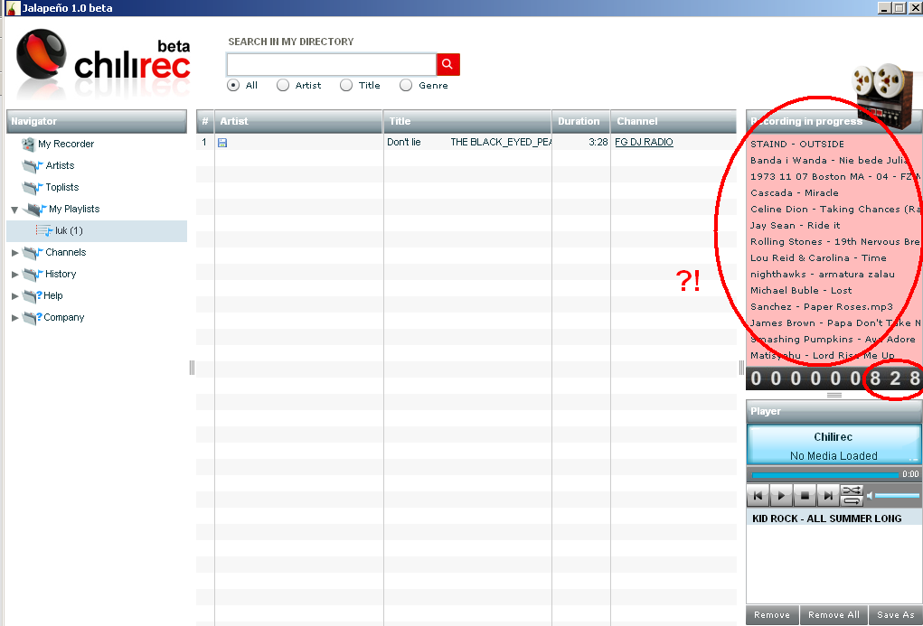Expand the History tree node

[14, 275]
